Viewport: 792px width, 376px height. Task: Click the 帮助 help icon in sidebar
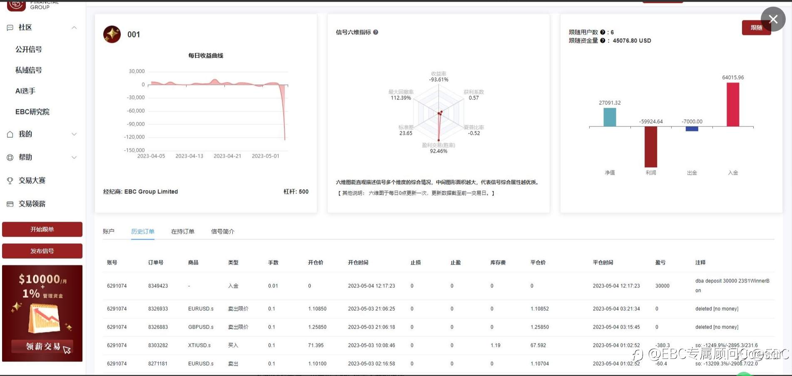coord(10,157)
